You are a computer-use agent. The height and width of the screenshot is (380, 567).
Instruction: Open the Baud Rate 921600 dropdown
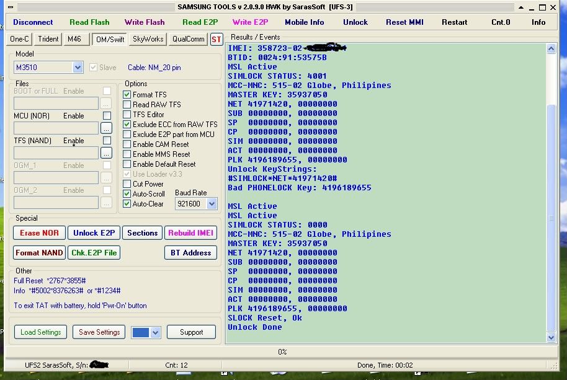[212, 204]
